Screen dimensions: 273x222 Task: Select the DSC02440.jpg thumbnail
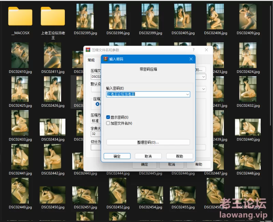(248, 127)
